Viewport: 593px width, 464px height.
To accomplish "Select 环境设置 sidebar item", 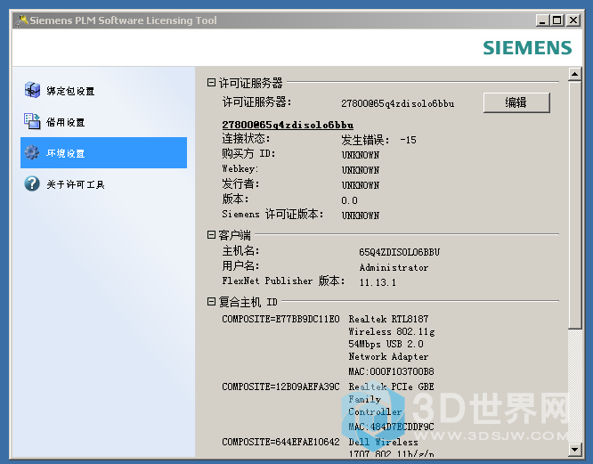I will point(103,152).
